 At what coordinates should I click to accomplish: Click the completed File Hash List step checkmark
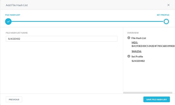8,22
